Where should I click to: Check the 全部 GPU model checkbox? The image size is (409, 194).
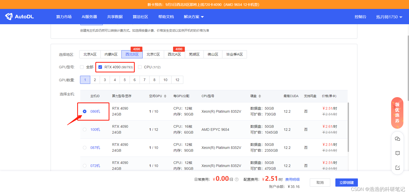(82, 67)
